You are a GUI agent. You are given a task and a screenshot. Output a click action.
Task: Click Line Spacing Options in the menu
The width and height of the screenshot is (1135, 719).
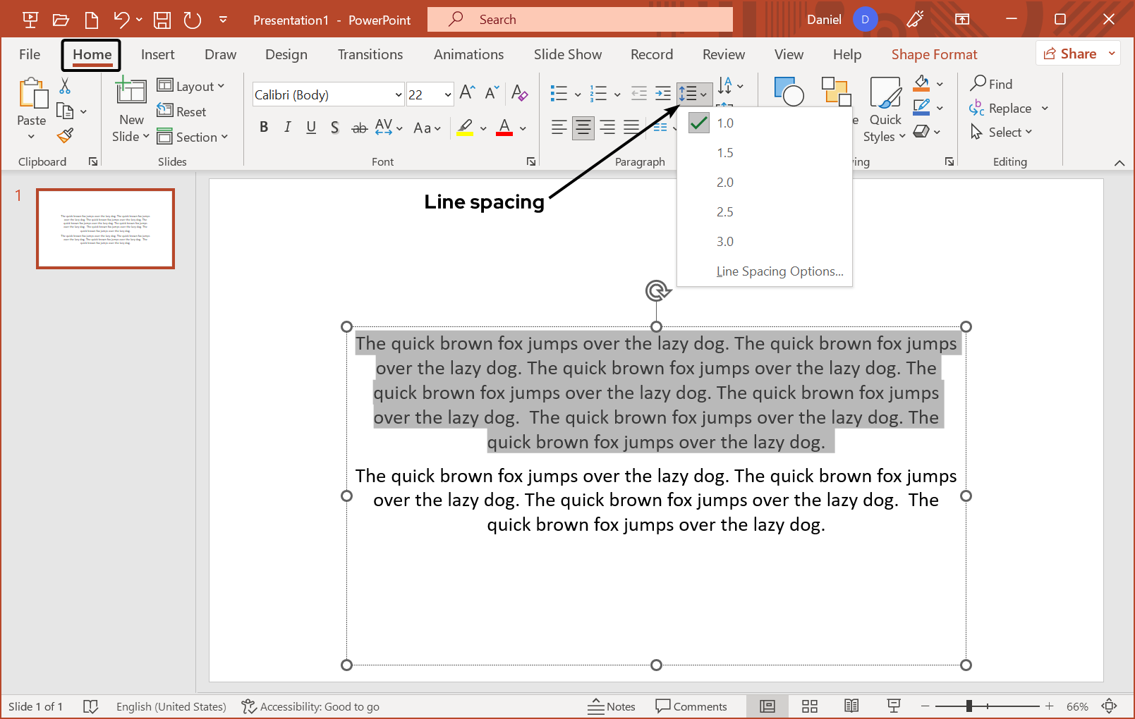click(779, 271)
